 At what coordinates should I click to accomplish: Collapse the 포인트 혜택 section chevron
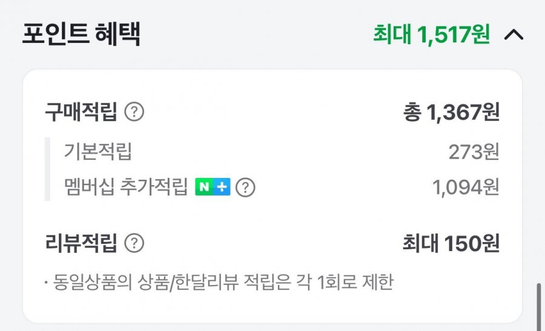click(514, 34)
